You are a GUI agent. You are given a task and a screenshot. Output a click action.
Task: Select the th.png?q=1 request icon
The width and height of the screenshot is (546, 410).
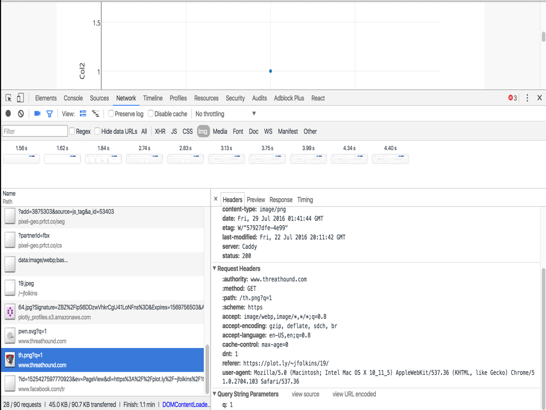coord(10,360)
